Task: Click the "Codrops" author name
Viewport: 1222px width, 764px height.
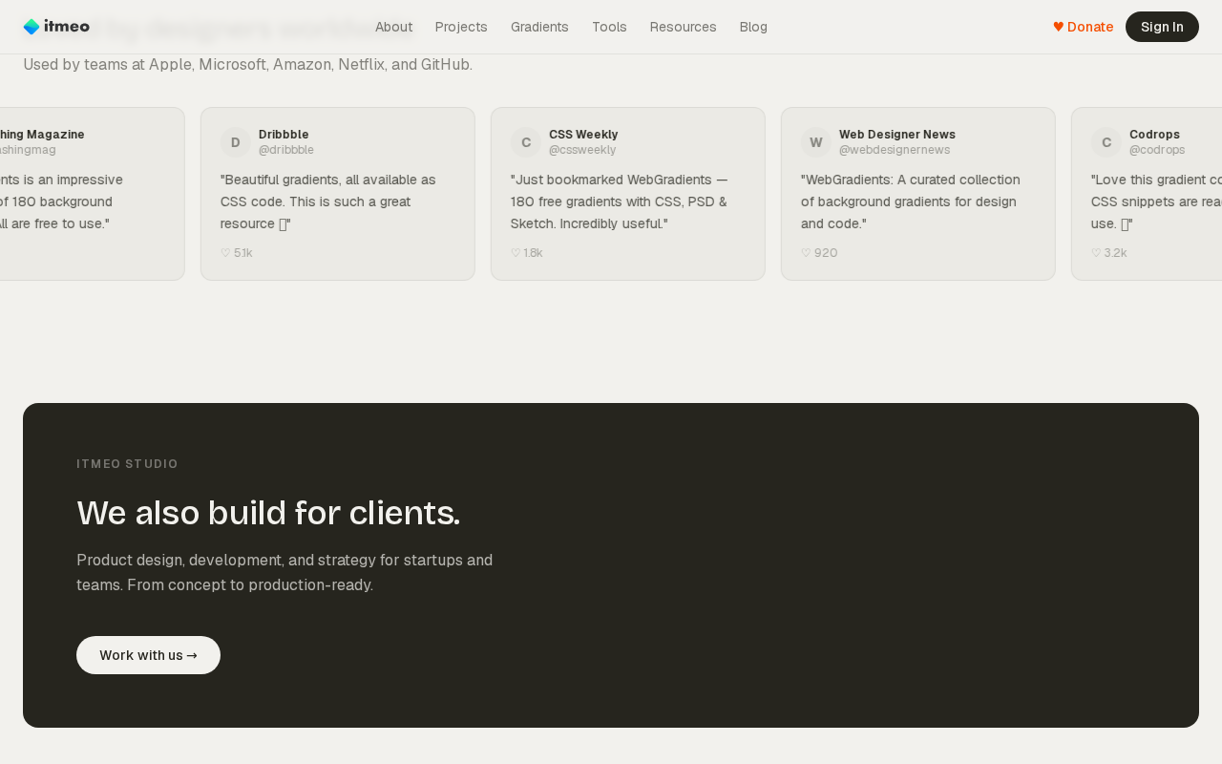Action: coord(1154,135)
